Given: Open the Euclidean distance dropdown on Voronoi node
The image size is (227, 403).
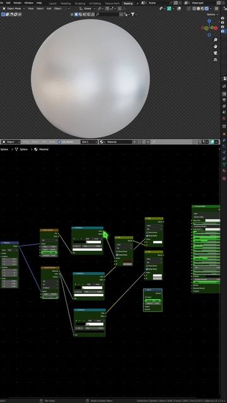Looking at the screenshot, I should [x=50, y=288].
